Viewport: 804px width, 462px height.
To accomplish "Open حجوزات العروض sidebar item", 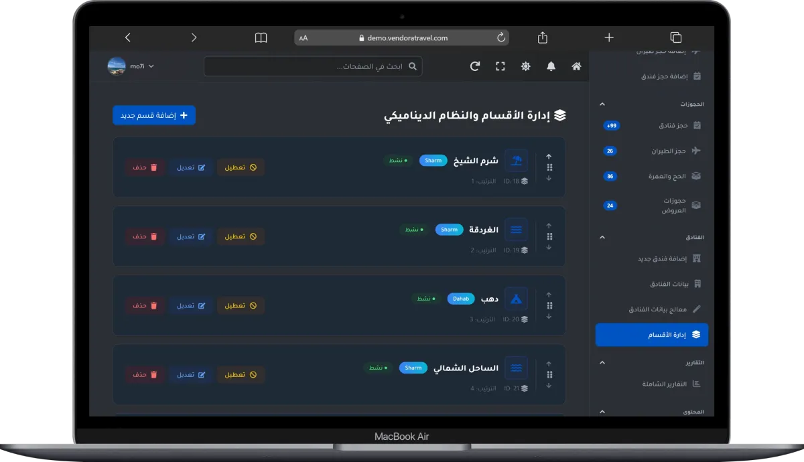I will pyautogui.click(x=651, y=206).
